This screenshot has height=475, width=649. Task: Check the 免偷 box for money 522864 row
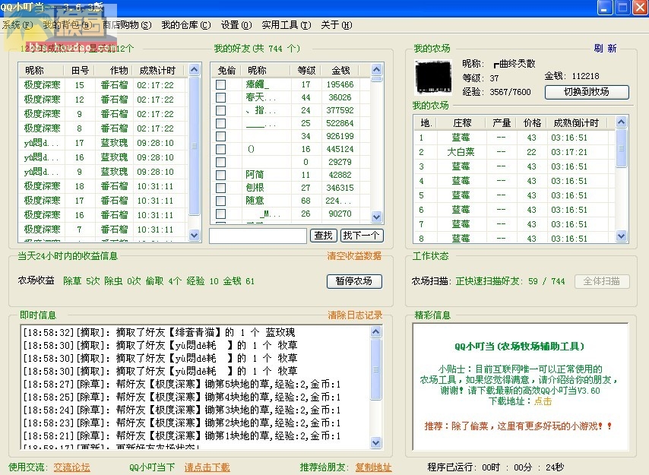(220, 123)
